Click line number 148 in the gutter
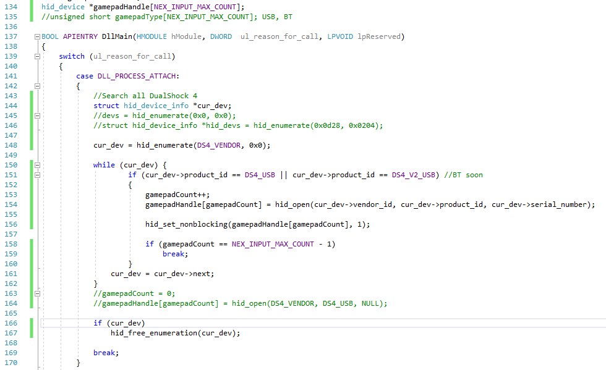Viewport: 606px width, 370px height. click(x=11, y=145)
